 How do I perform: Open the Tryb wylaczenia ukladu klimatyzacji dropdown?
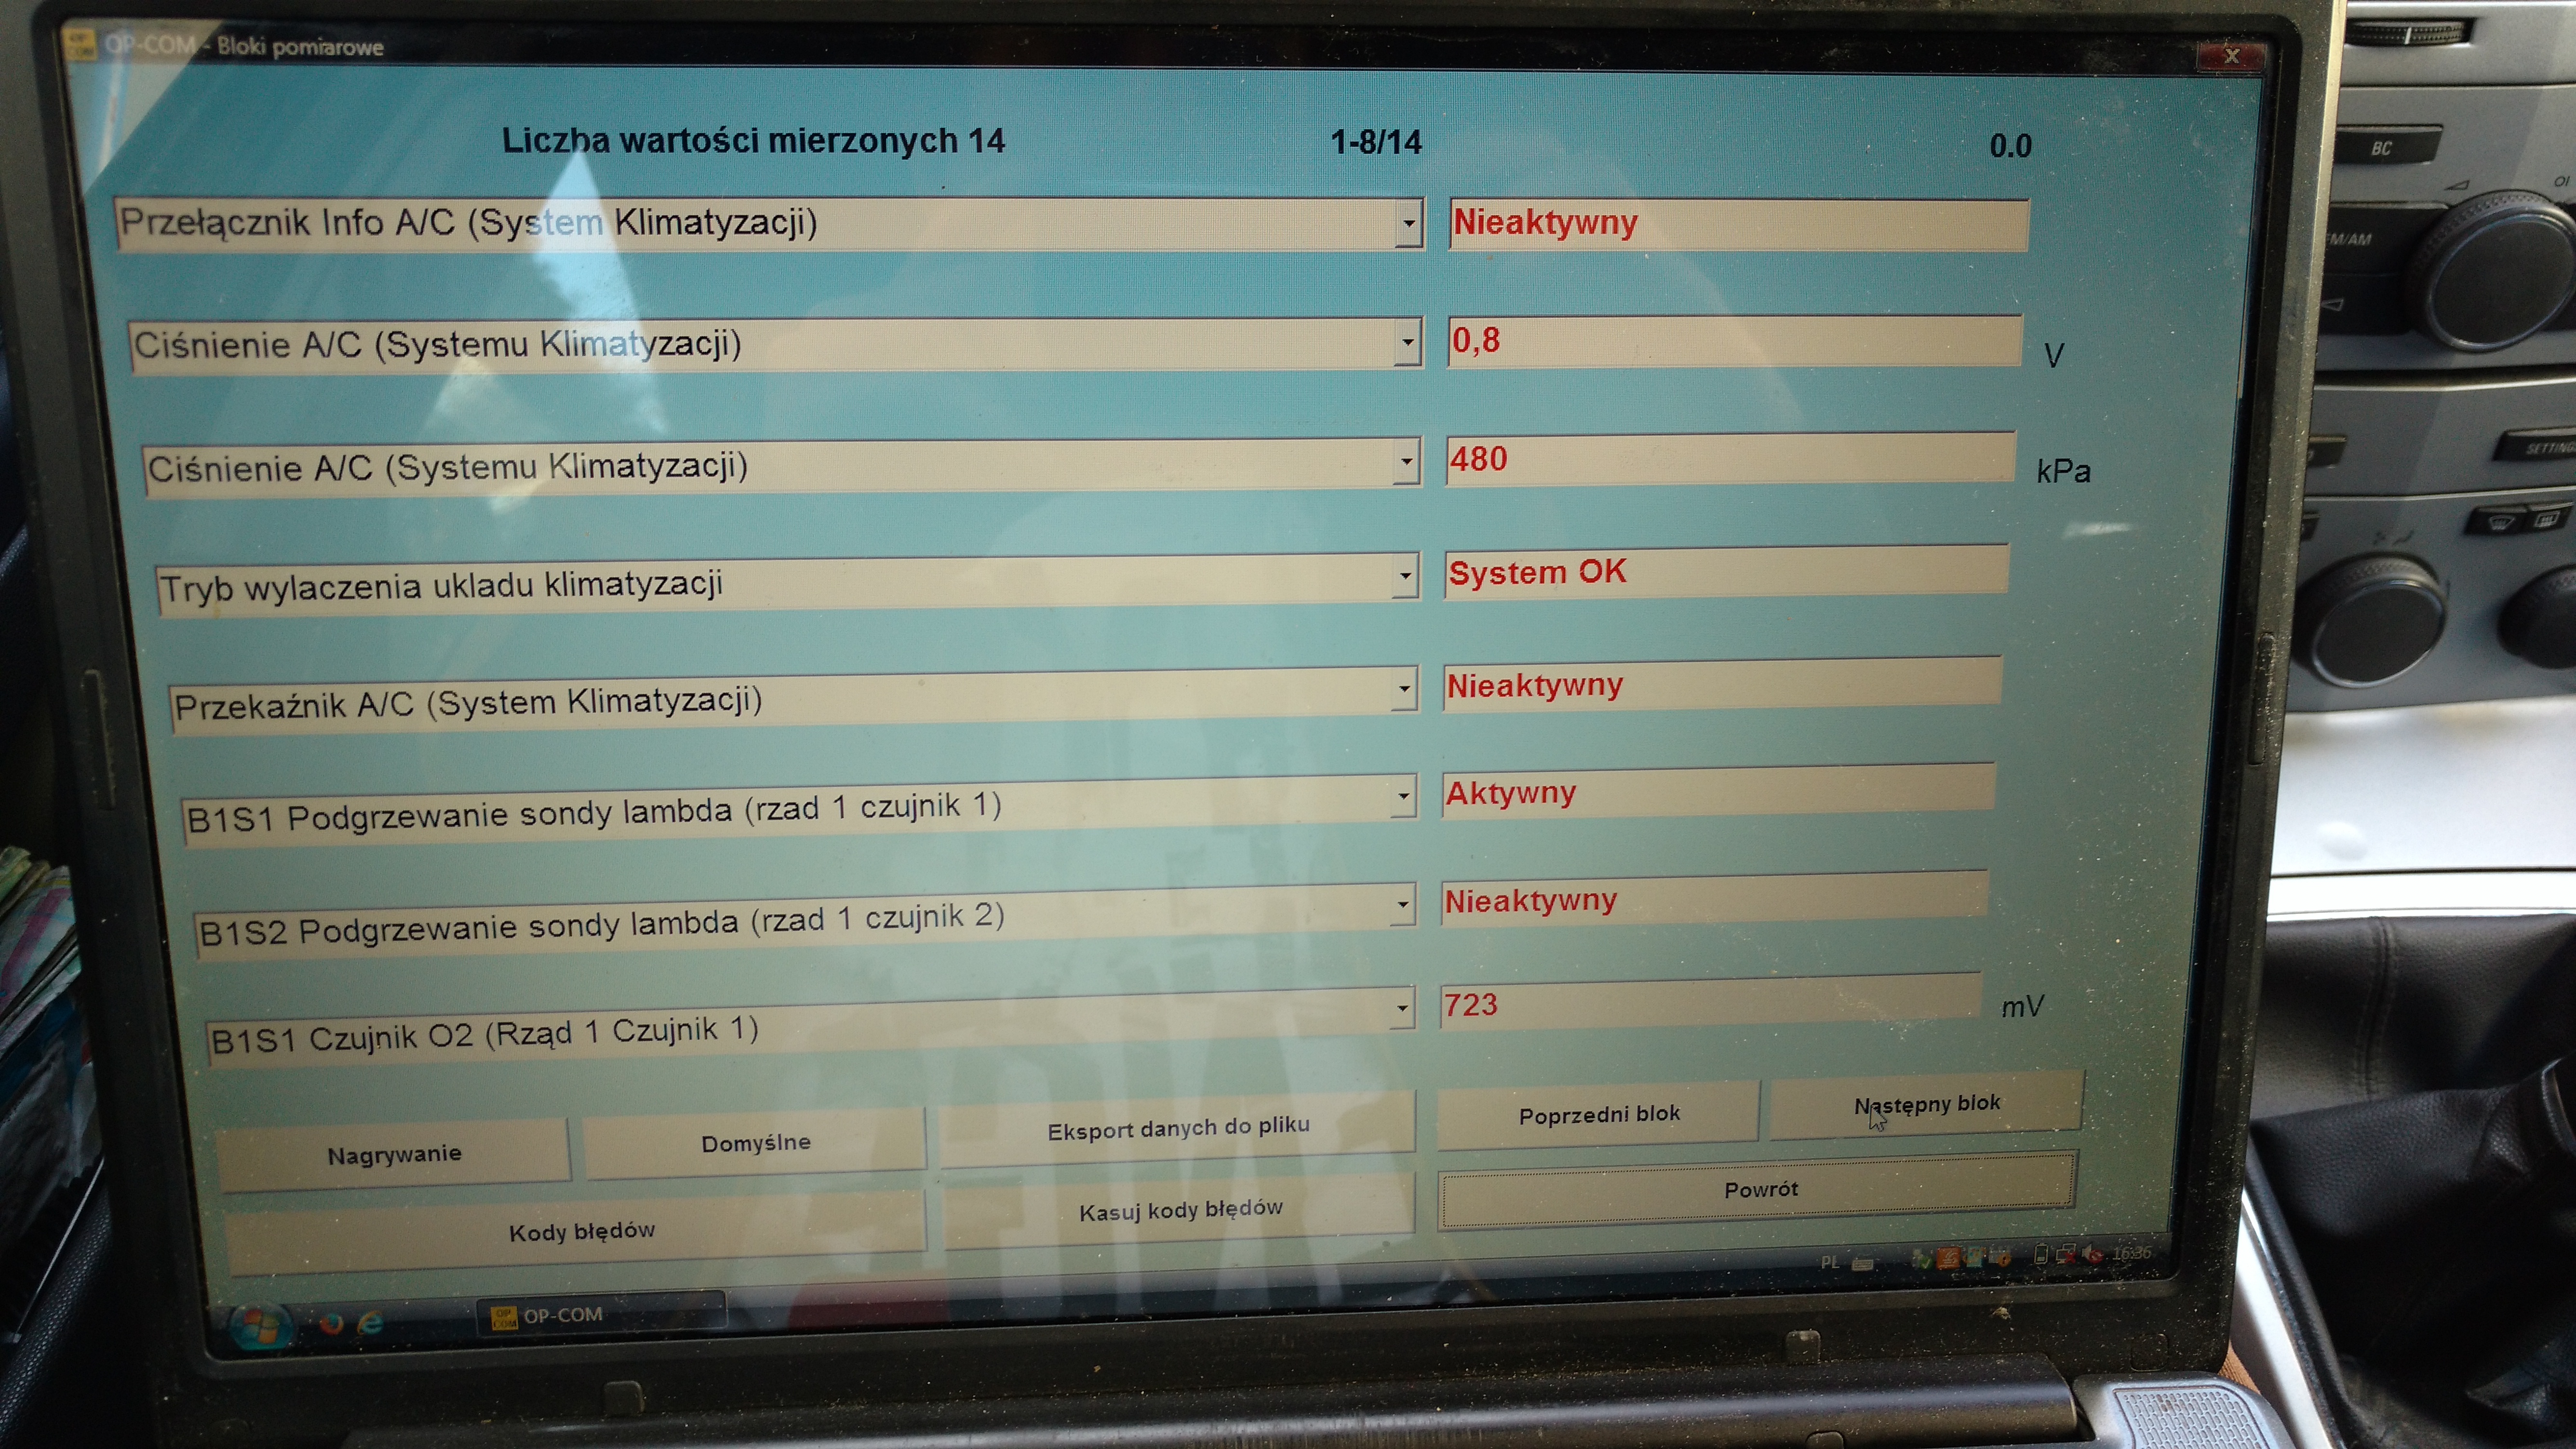pyautogui.click(x=1405, y=576)
